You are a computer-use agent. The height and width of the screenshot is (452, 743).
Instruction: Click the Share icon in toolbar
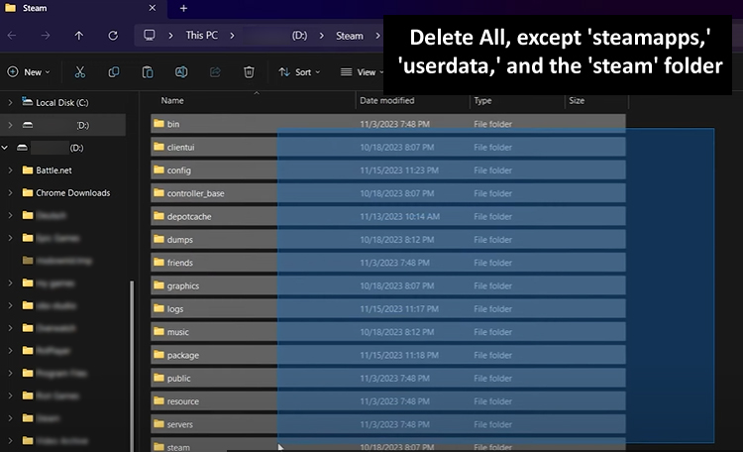215,72
